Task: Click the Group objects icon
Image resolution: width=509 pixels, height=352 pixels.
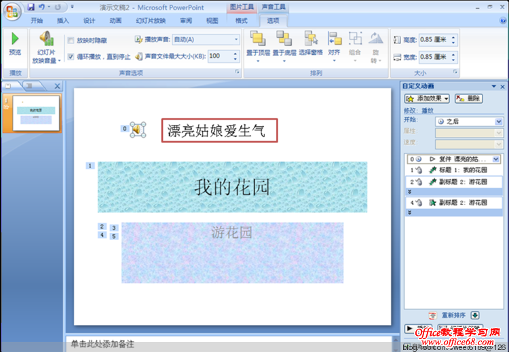Action: tap(355, 39)
